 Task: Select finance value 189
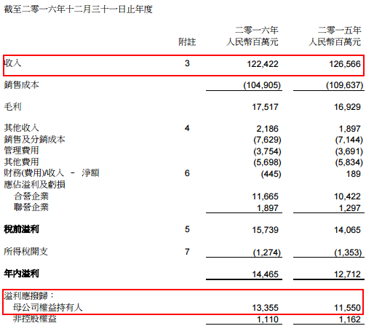[x=353, y=174]
